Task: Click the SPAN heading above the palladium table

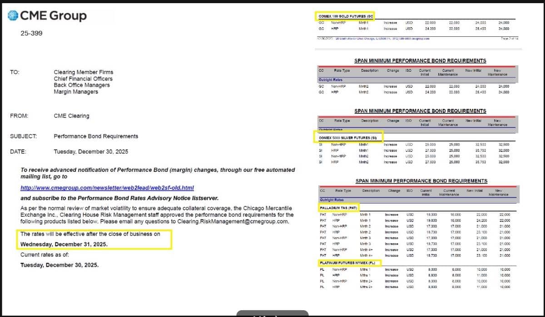Action: 421,181
